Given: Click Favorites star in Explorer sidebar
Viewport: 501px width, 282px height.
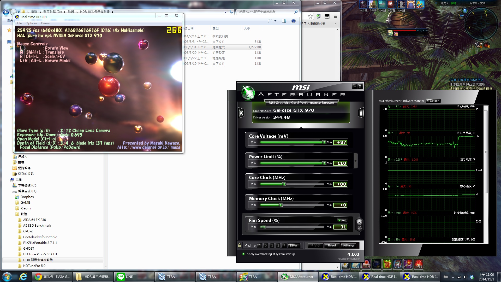Looking at the screenshot, I should pyautogui.click(x=9, y=30).
